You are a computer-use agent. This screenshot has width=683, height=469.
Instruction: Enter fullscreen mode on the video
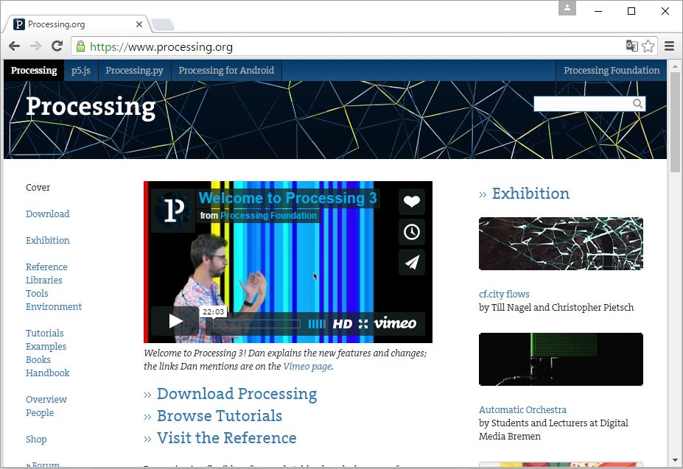point(363,323)
